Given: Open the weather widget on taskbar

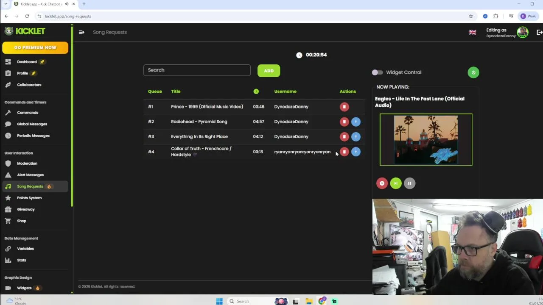Looking at the screenshot, I should (15, 301).
